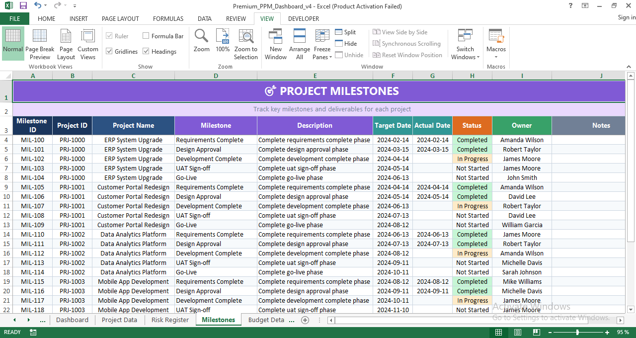Open the Dashboard sheet tab
Image resolution: width=636 pixels, height=338 pixels.
tap(73, 320)
